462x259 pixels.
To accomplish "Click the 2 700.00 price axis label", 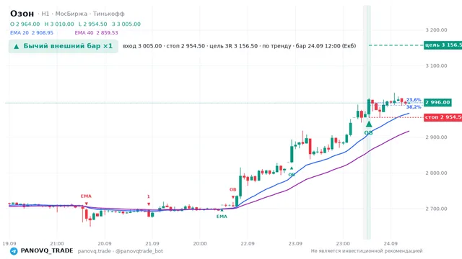I will [x=436, y=209].
